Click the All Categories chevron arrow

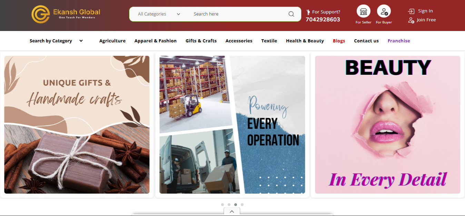point(178,14)
